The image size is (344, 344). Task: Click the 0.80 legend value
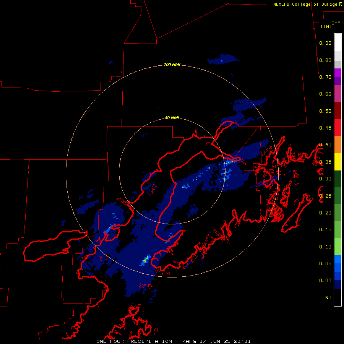click(325, 60)
